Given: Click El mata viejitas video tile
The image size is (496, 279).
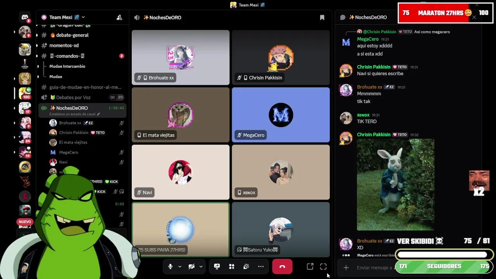Looking at the screenshot, I should (181, 115).
